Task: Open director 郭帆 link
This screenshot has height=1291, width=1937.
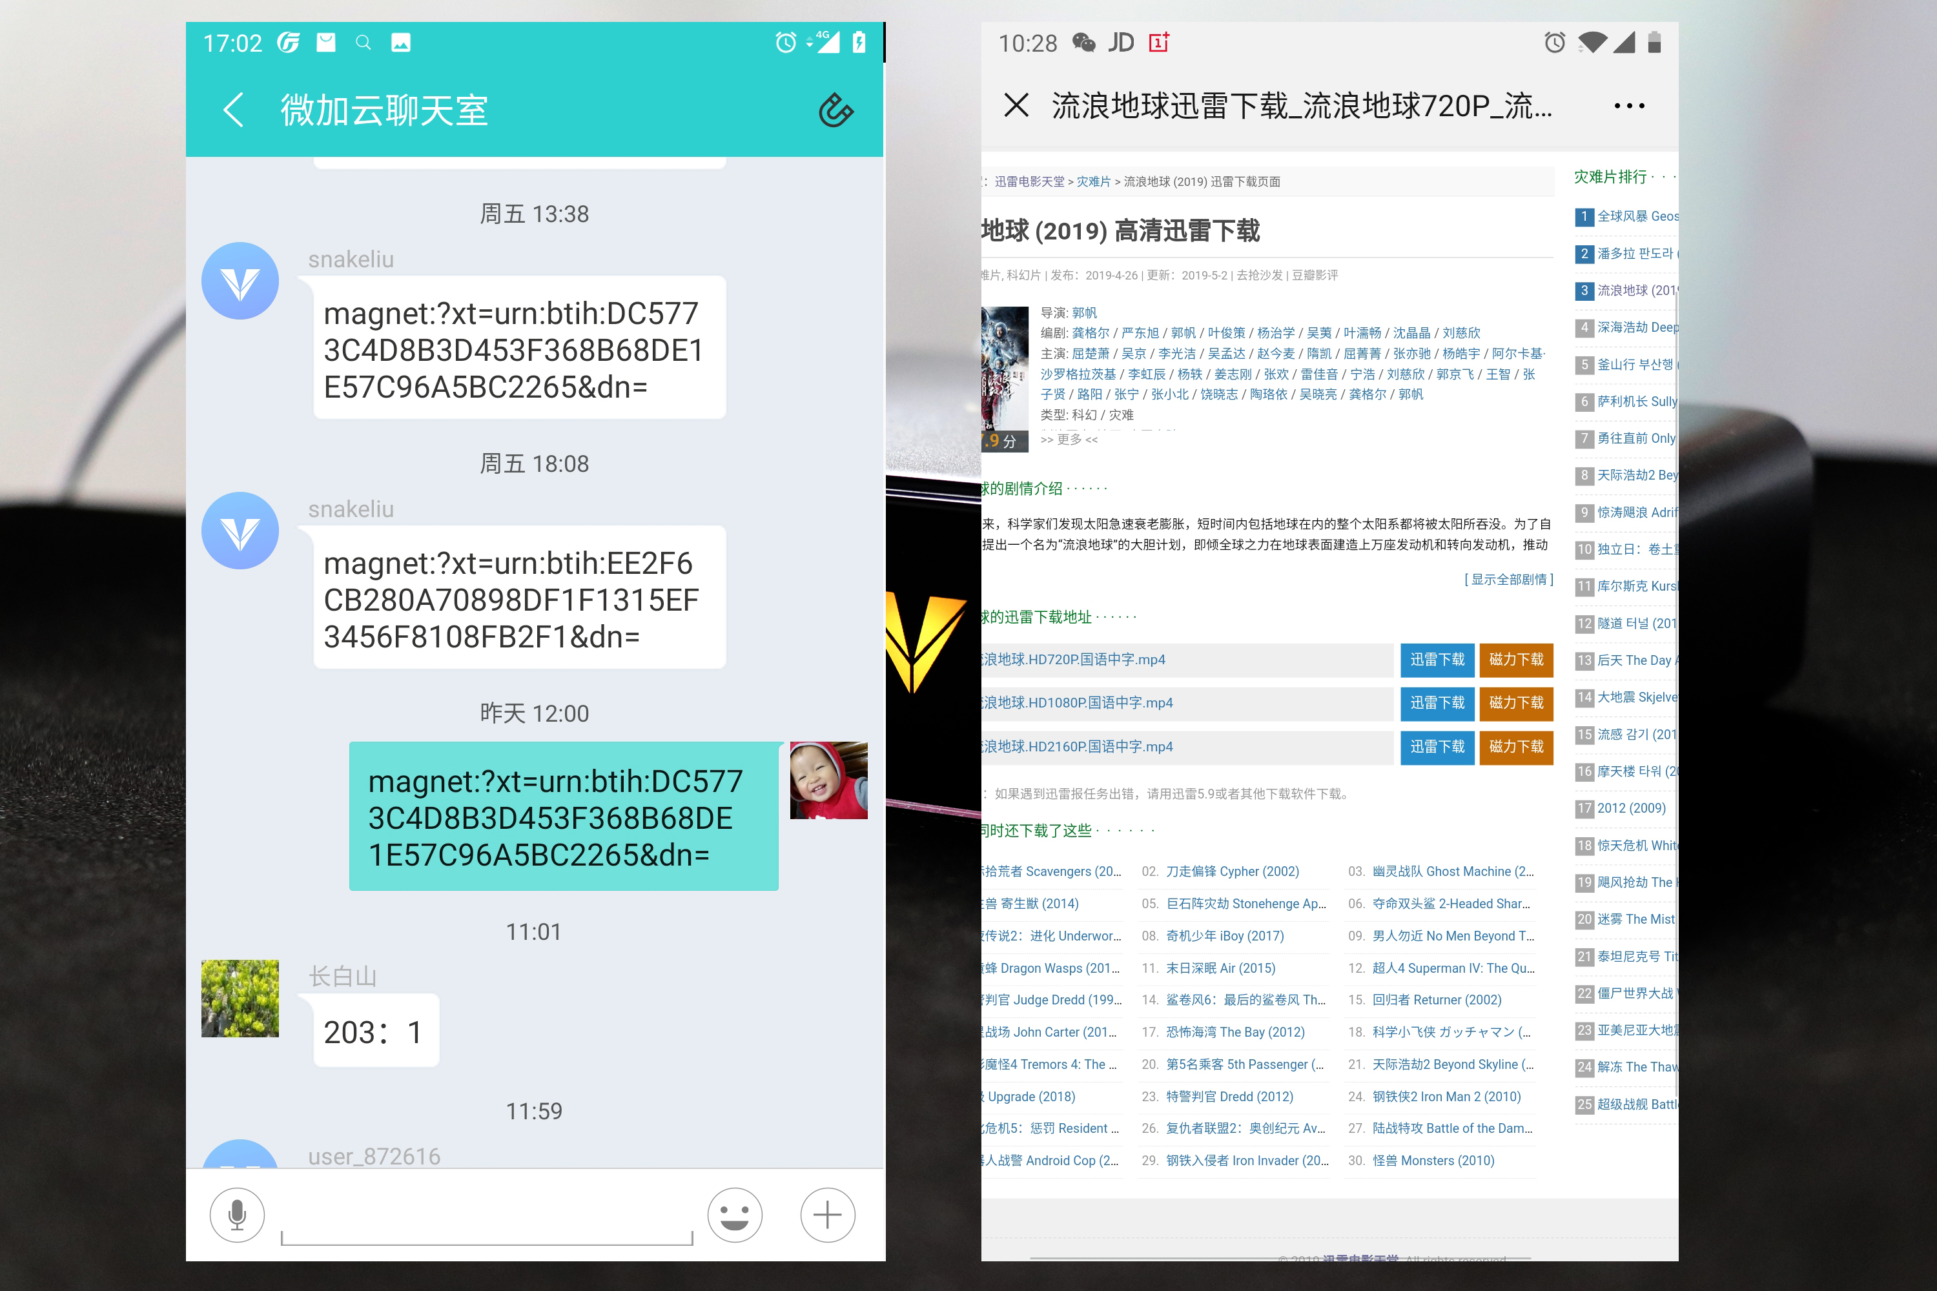Action: (1084, 313)
